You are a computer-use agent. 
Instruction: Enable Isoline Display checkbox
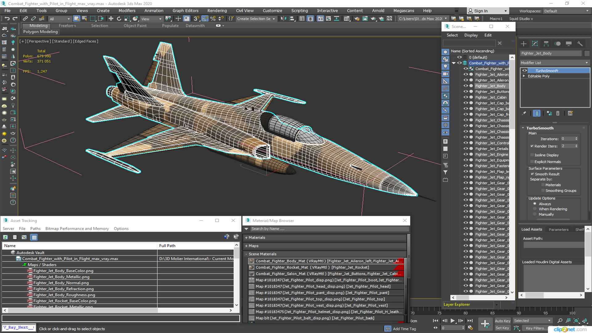pyautogui.click(x=532, y=155)
